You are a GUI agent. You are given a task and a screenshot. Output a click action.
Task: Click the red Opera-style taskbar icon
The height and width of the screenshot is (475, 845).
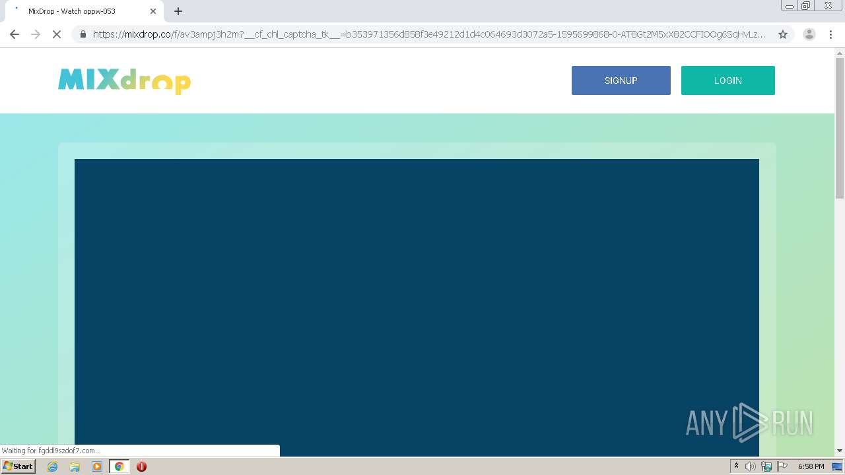point(141,466)
